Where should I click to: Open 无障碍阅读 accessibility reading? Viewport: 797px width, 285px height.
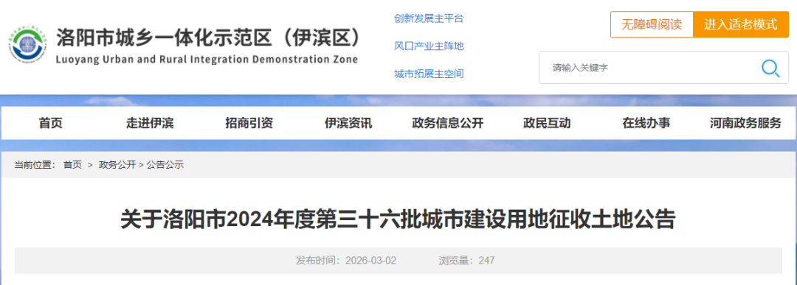652,24
